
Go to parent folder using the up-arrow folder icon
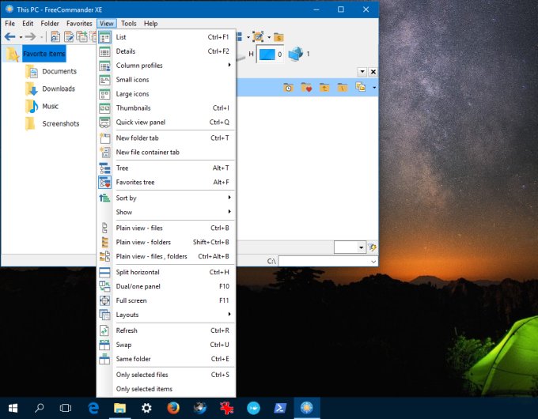pos(324,87)
